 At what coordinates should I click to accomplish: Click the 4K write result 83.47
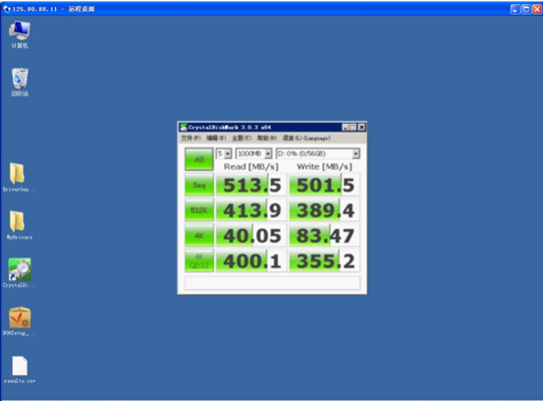324,236
